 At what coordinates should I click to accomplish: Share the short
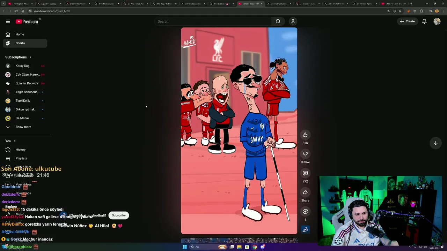click(305, 192)
